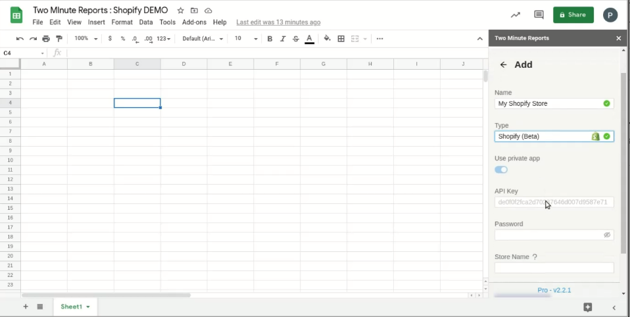
Task: Open the all sheets list icon
Action: [x=39, y=306]
